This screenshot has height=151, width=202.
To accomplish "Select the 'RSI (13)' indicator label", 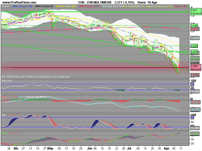I will coord(7,81).
